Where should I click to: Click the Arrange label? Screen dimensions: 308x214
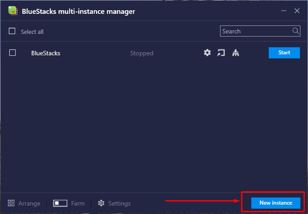(x=29, y=203)
